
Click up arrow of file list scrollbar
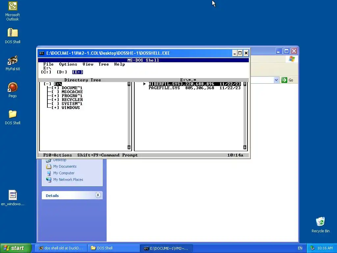245,84
